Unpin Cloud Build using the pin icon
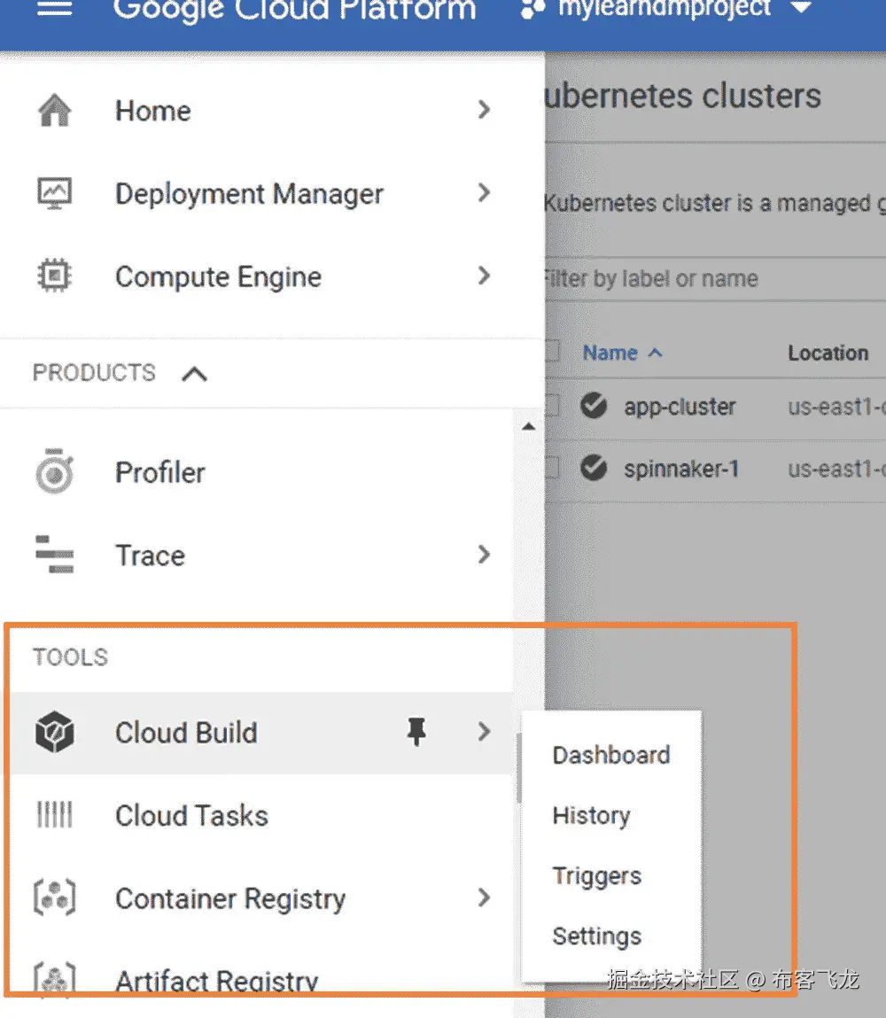 click(416, 732)
